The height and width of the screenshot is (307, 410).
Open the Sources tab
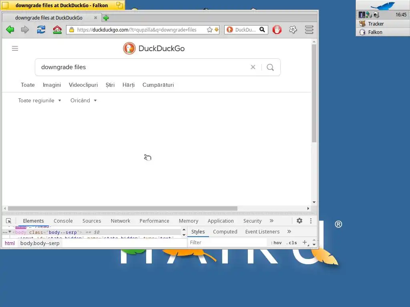tap(92, 221)
